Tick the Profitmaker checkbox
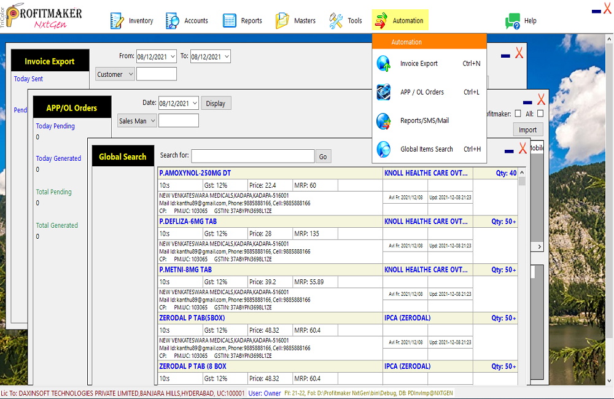The height and width of the screenshot is (399, 614). [518, 114]
